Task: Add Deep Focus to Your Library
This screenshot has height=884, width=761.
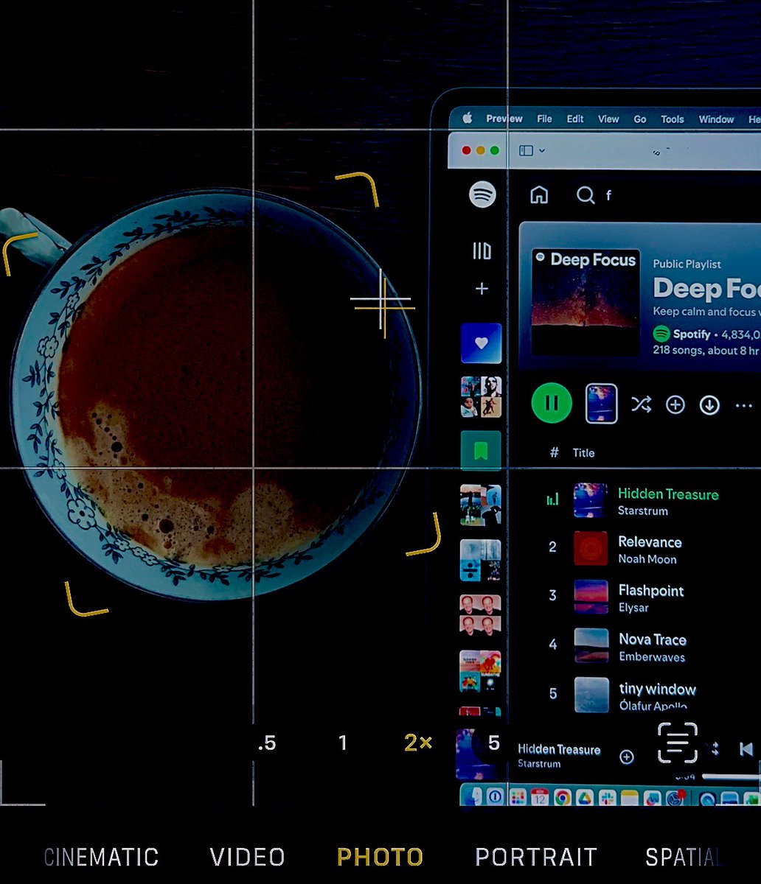Action: tap(675, 405)
